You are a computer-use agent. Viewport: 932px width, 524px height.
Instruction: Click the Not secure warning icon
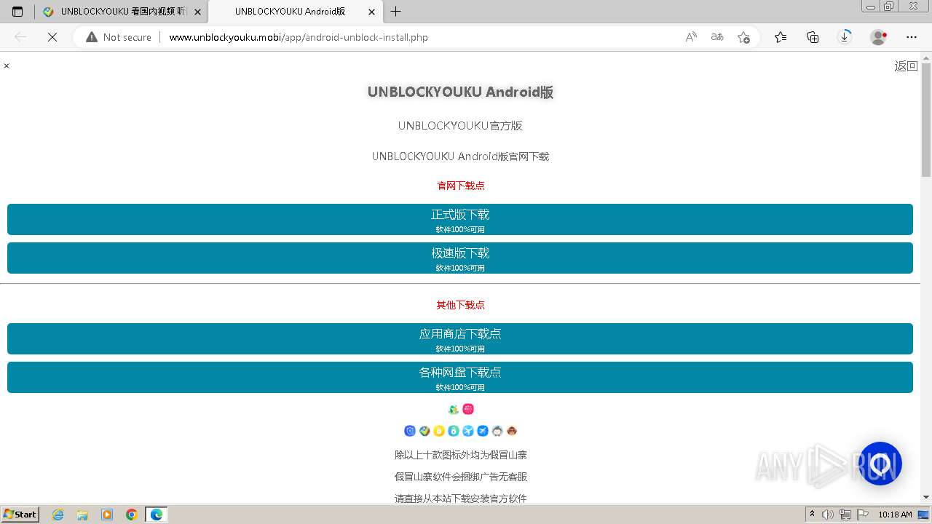pyautogui.click(x=92, y=37)
